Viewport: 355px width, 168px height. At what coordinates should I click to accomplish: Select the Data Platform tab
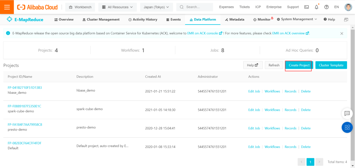pos(203,19)
